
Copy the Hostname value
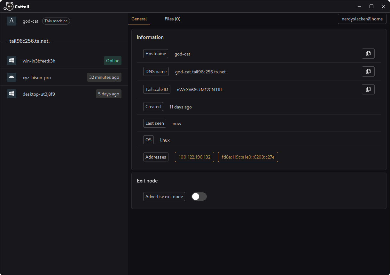click(x=368, y=54)
